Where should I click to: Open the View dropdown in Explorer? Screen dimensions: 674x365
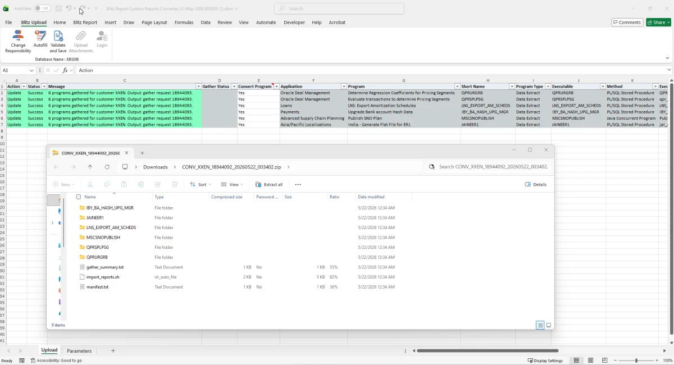click(232, 184)
